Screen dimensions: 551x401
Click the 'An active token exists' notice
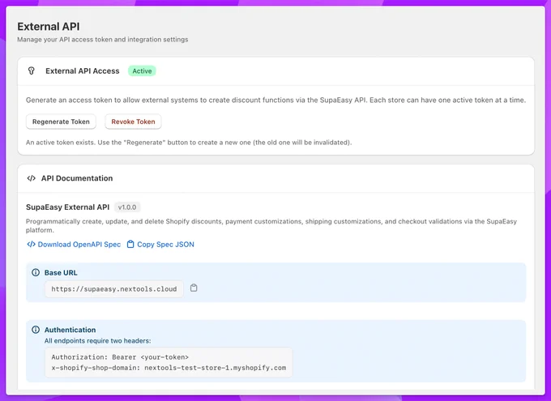click(189, 143)
